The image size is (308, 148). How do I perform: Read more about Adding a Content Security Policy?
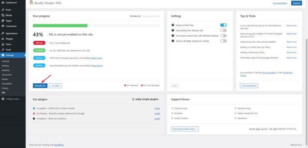[291, 47]
